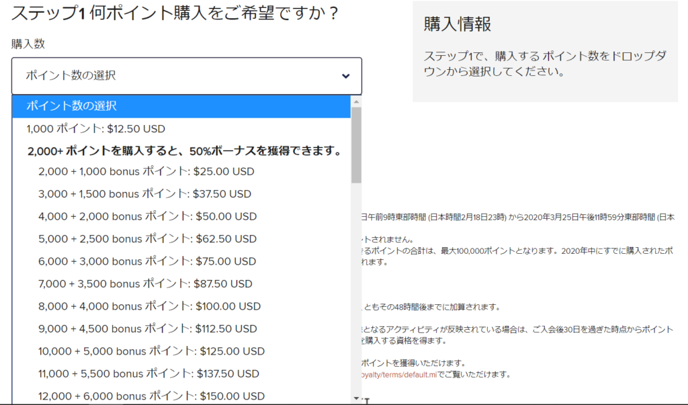Click the 購入情報 information panel
Viewport: 688px width, 405px height.
[x=545, y=52]
